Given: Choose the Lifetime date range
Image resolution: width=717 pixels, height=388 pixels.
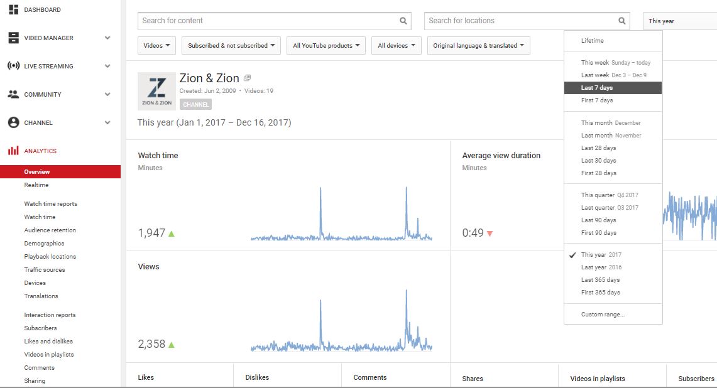Looking at the screenshot, I should 591,40.
